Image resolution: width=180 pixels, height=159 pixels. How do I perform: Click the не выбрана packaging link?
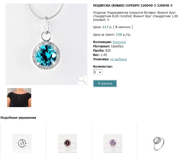point(118,59)
